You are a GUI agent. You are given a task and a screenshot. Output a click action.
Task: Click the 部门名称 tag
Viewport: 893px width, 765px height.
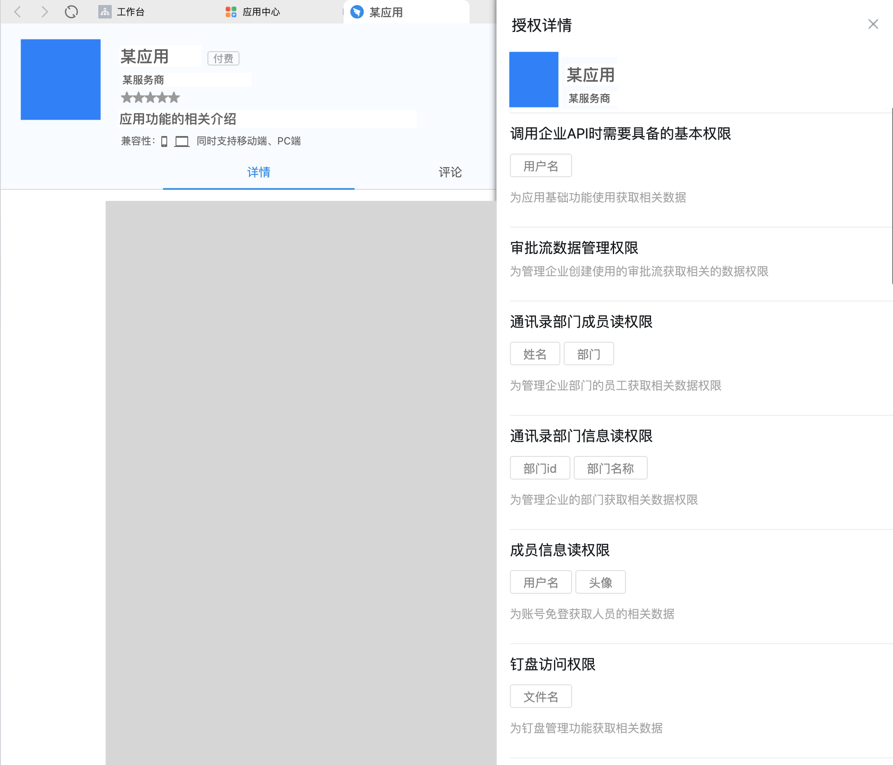point(611,468)
